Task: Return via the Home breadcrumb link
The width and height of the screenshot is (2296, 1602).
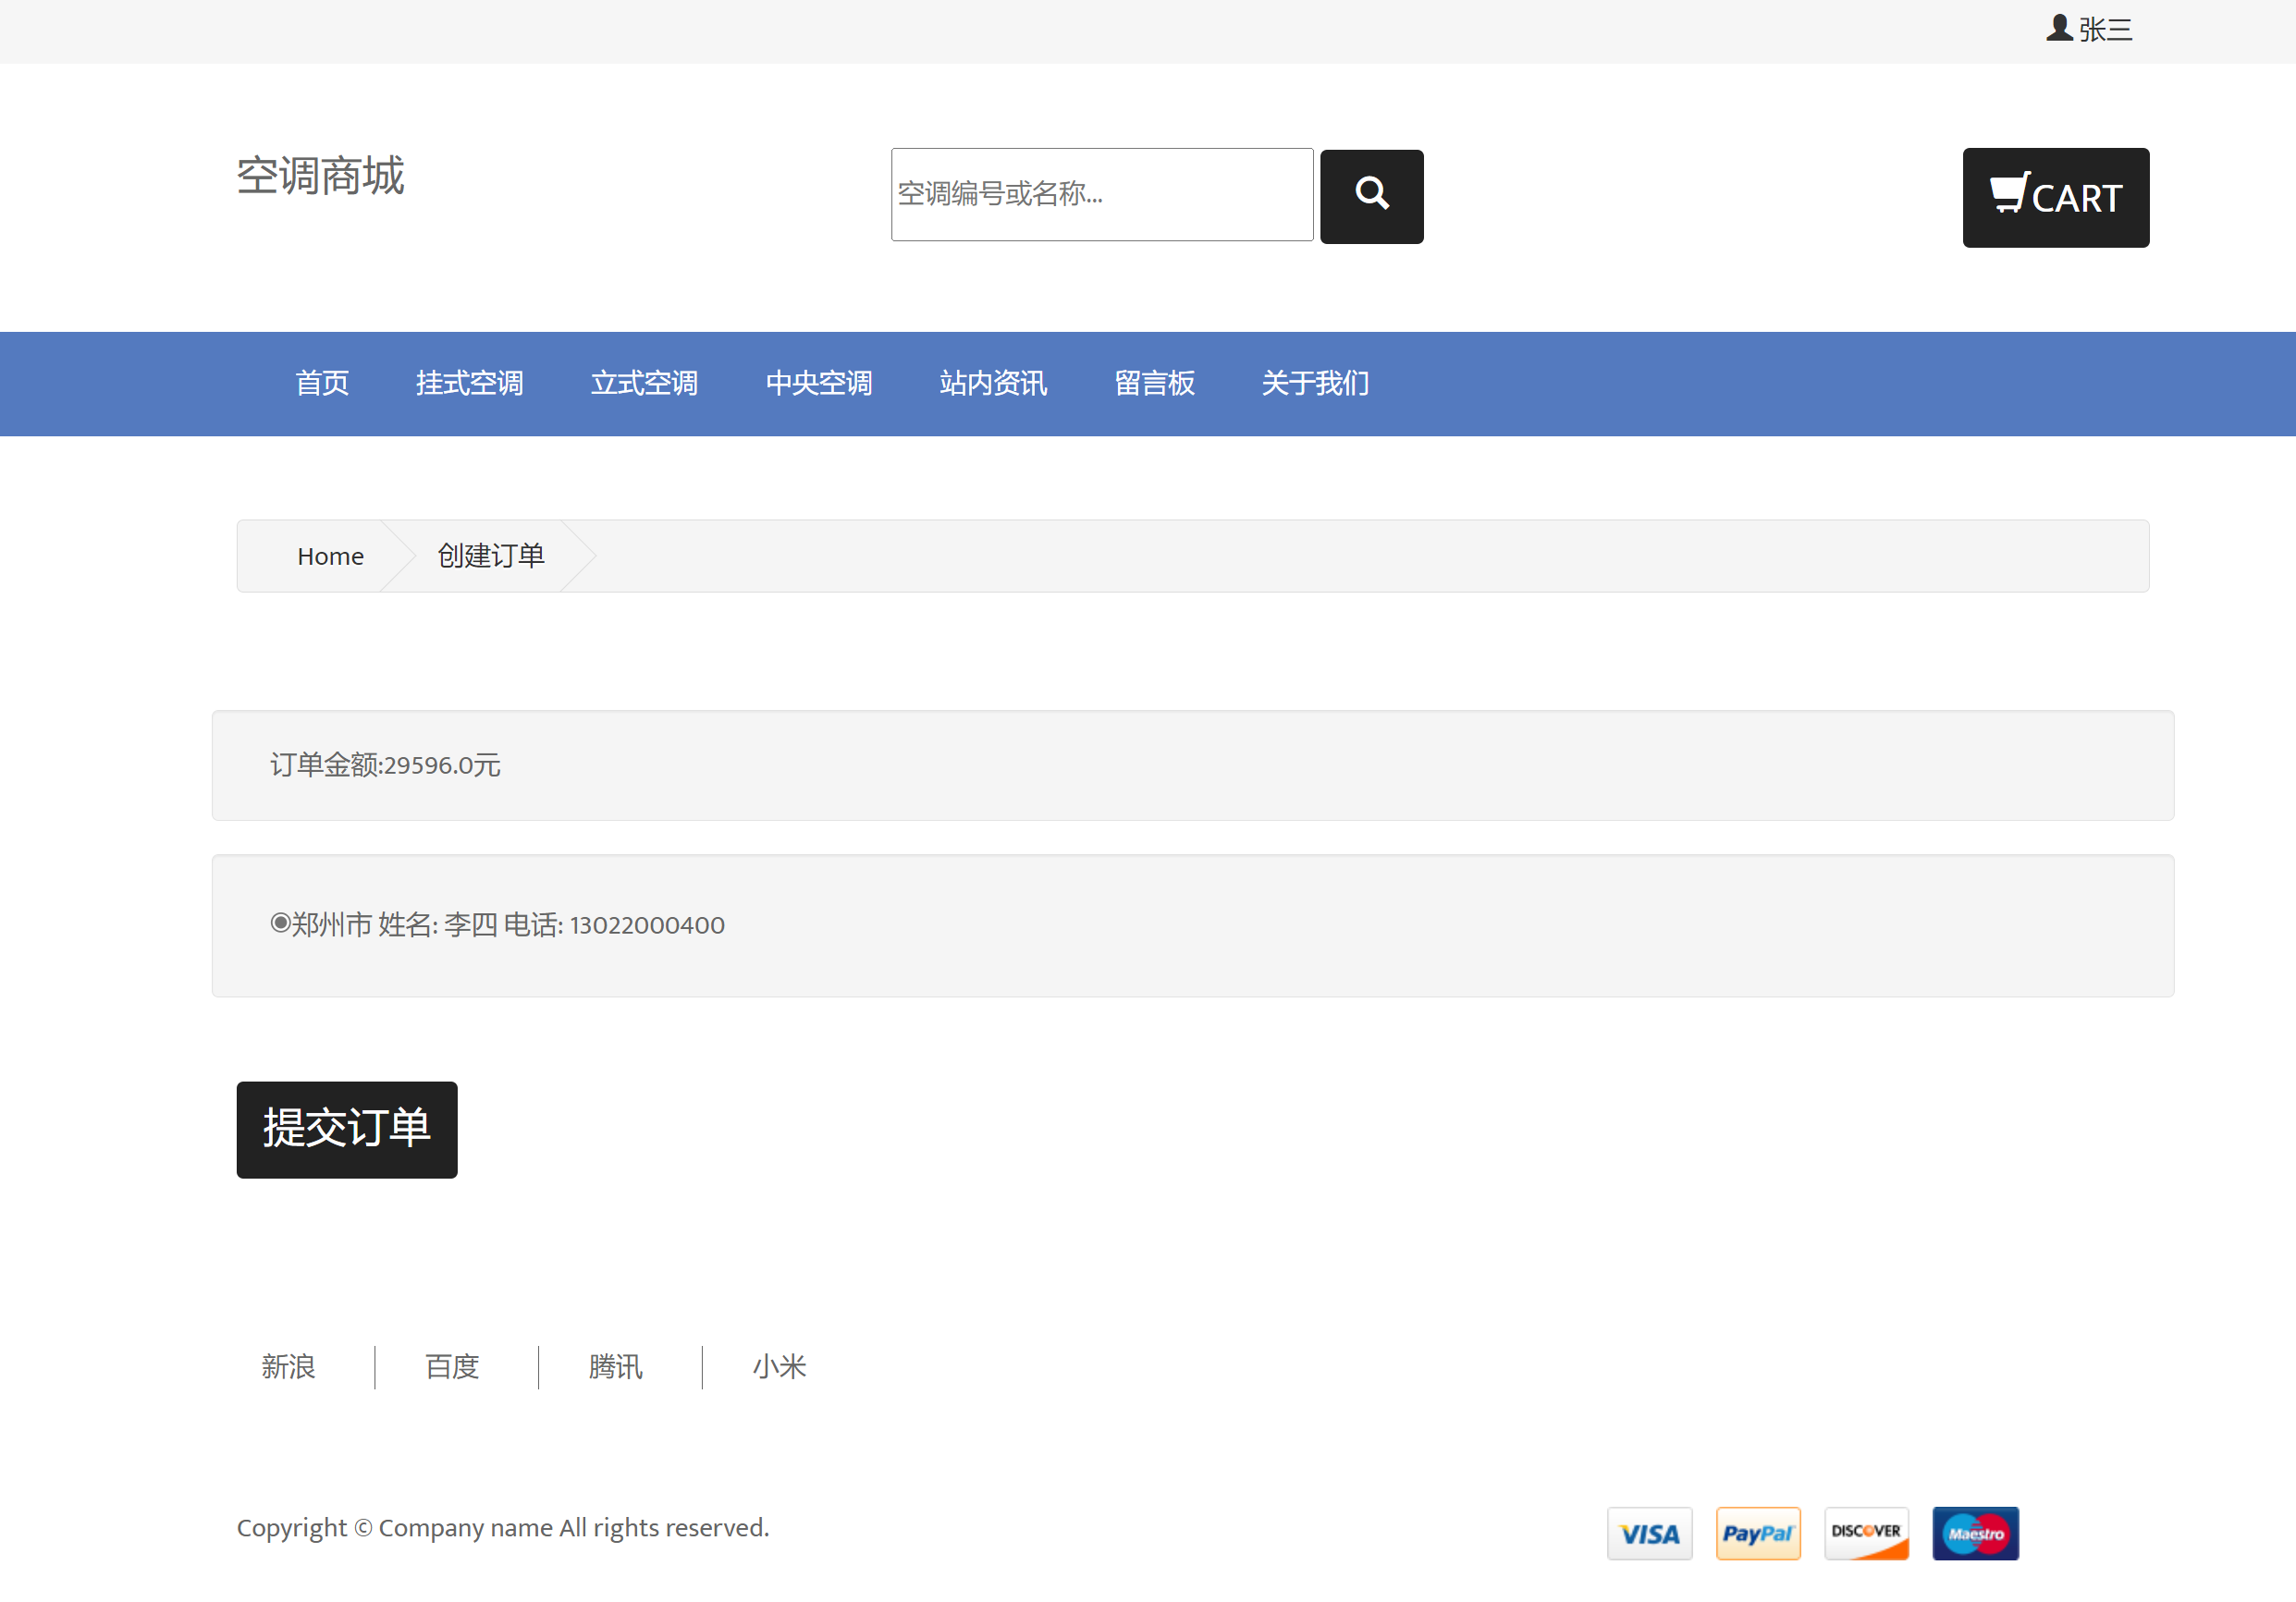Action: (330, 556)
